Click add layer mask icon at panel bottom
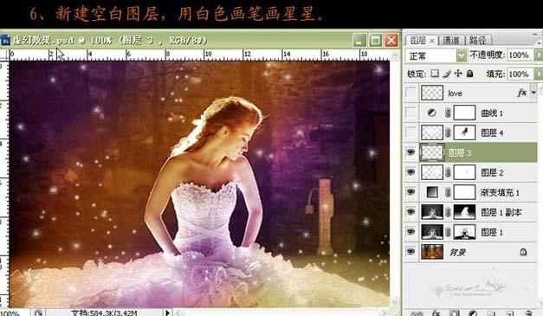 [x=454, y=313]
